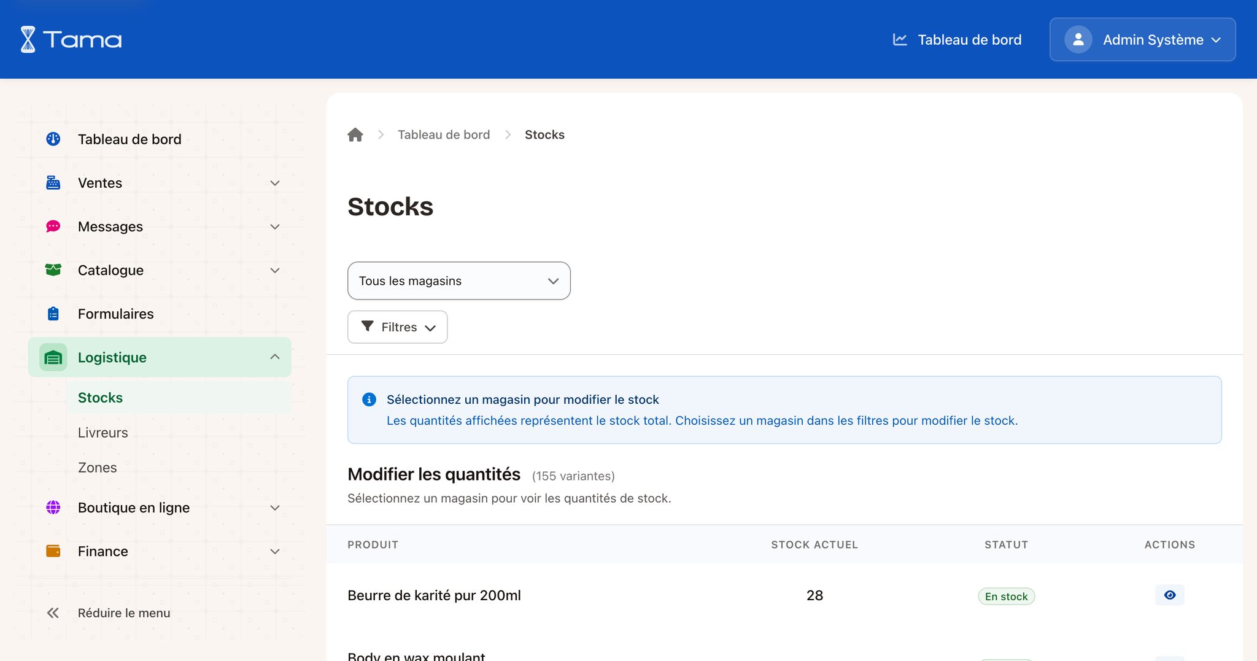
Task: Click the header chart line icon
Action: pyautogui.click(x=900, y=39)
